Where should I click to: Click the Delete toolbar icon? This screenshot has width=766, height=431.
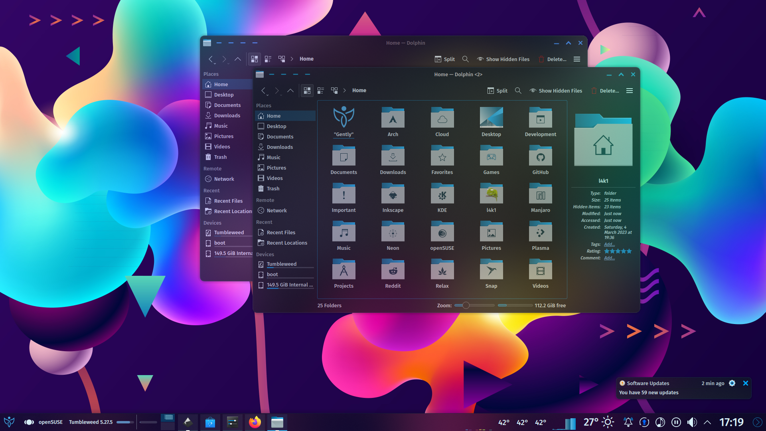coord(593,91)
